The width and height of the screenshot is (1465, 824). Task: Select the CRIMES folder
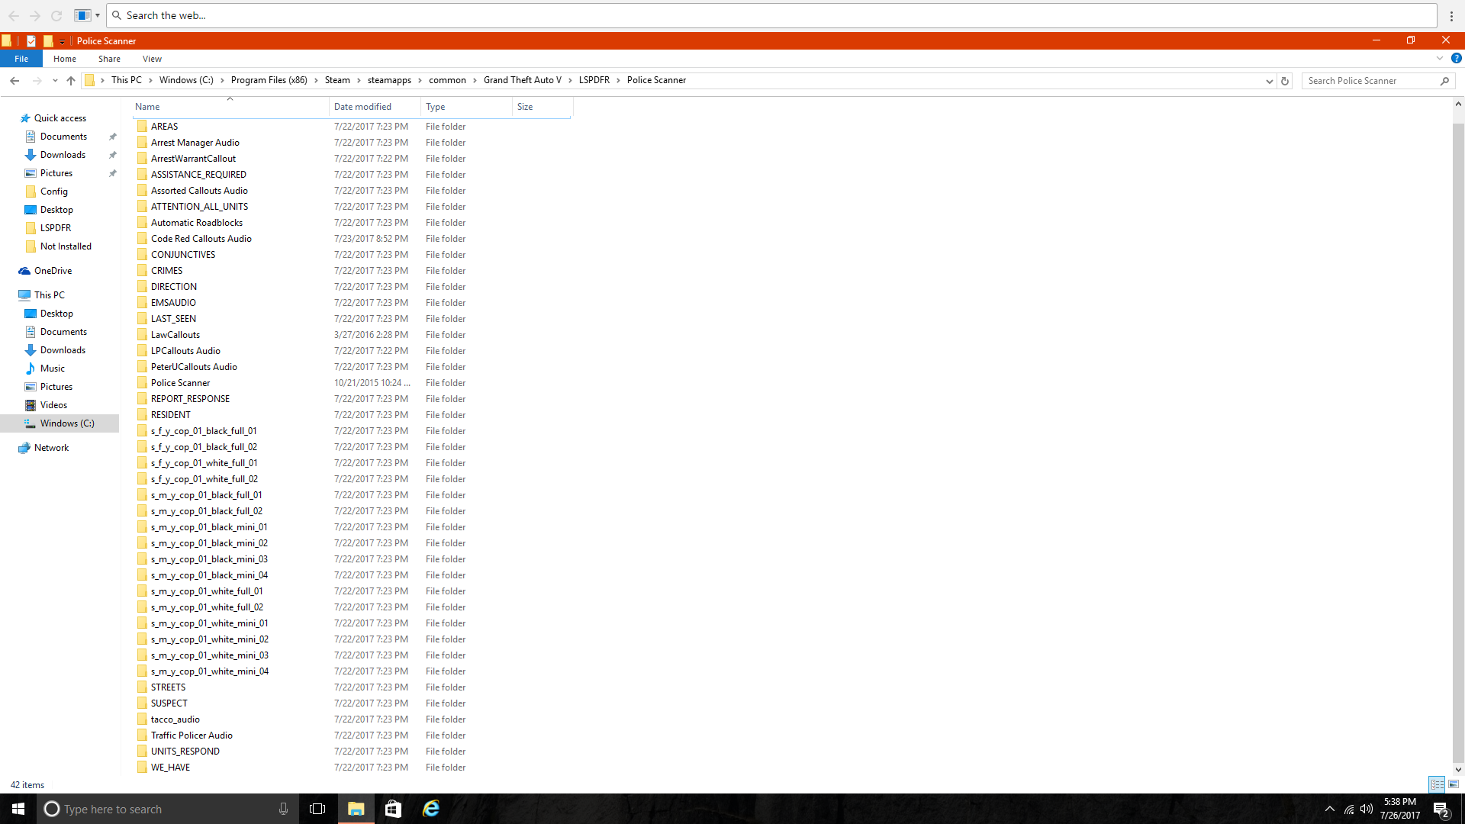166,271
